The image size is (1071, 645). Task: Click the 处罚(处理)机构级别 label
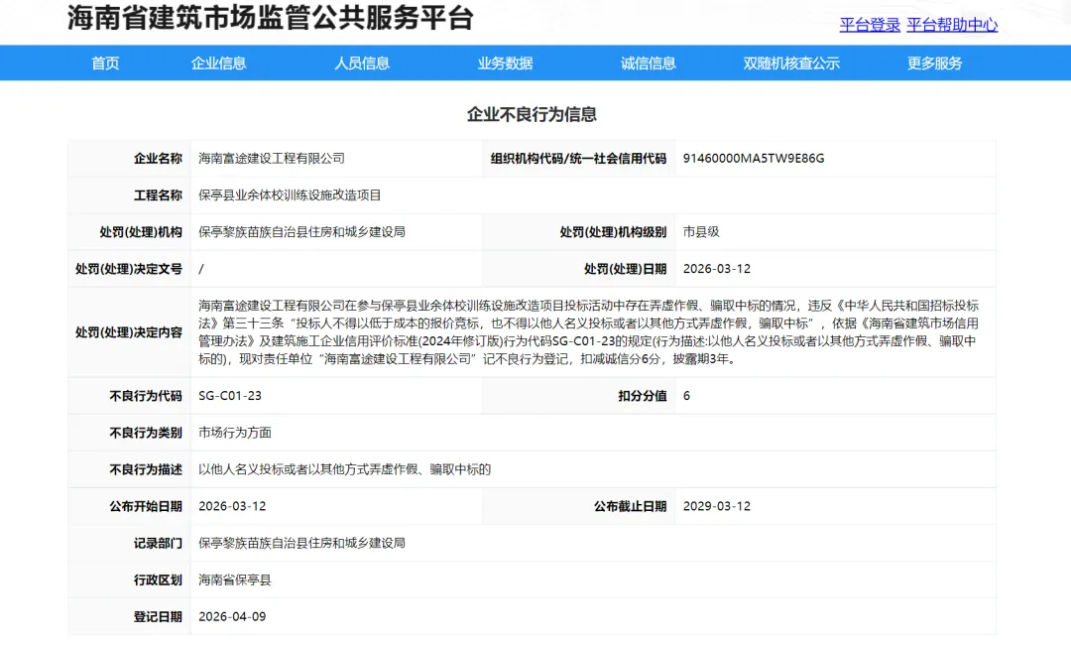pyautogui.click(x=613, y=231)
